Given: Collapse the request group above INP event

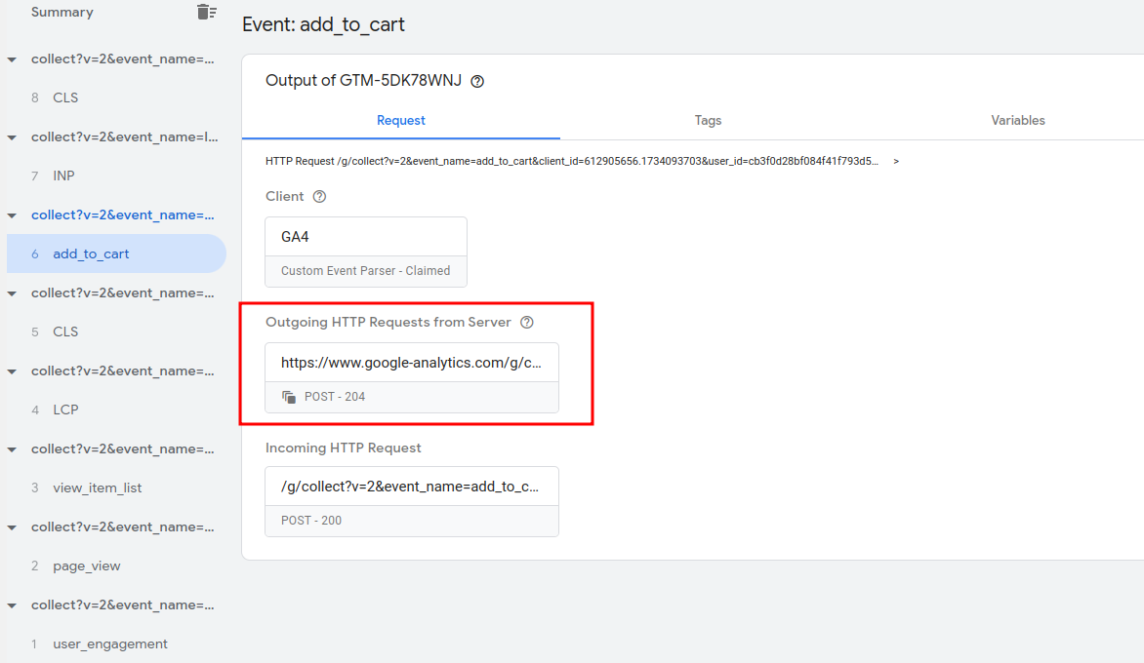Looking at the screenshot, I should point(12,137).
